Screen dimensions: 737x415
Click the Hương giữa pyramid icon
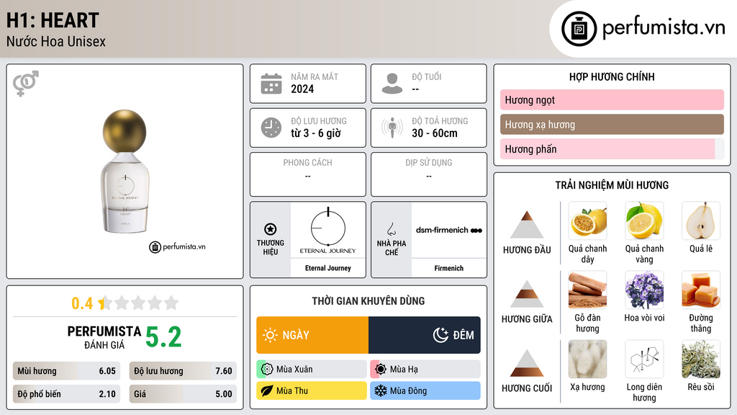point(527,294)
